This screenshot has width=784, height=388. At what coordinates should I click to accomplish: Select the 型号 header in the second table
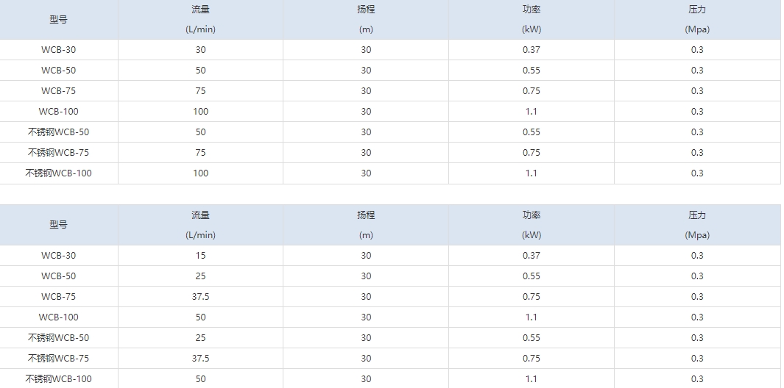click(58, 225)
